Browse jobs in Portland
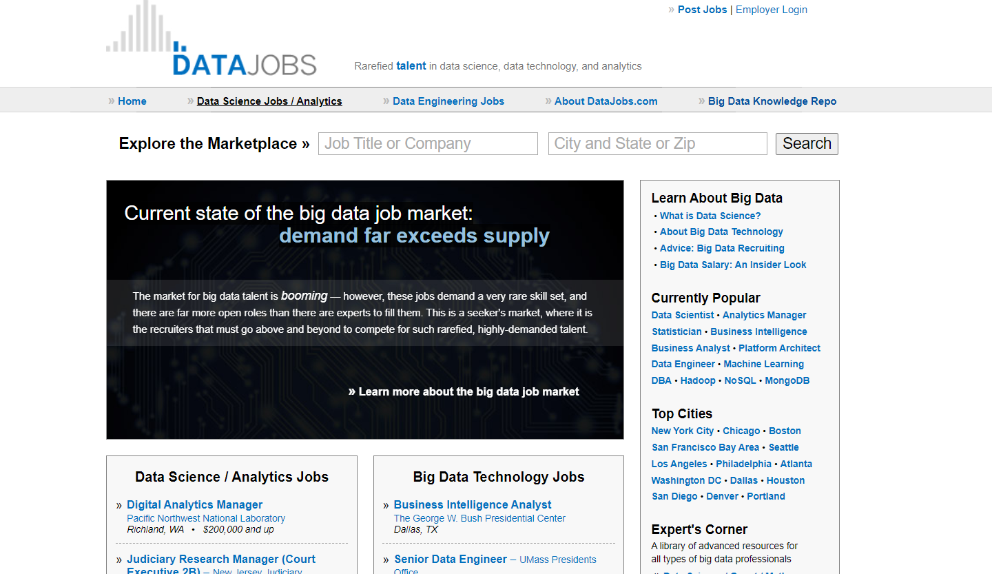Viewport: 992px width, 574px height. [x=766, y=496]
